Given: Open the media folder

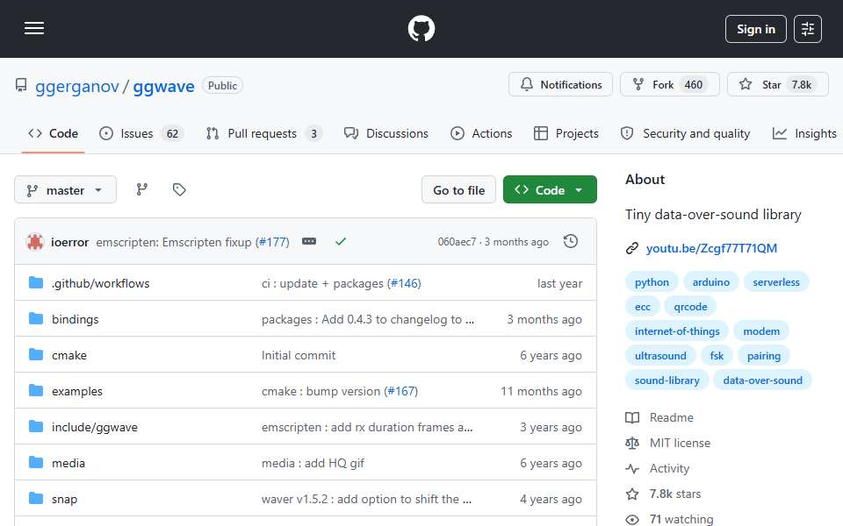Looking at the screenshot, I should point(68,463).
